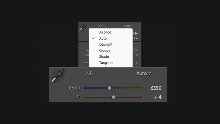
Task: Click the Temp label text
Action: (x=74, y=88)
